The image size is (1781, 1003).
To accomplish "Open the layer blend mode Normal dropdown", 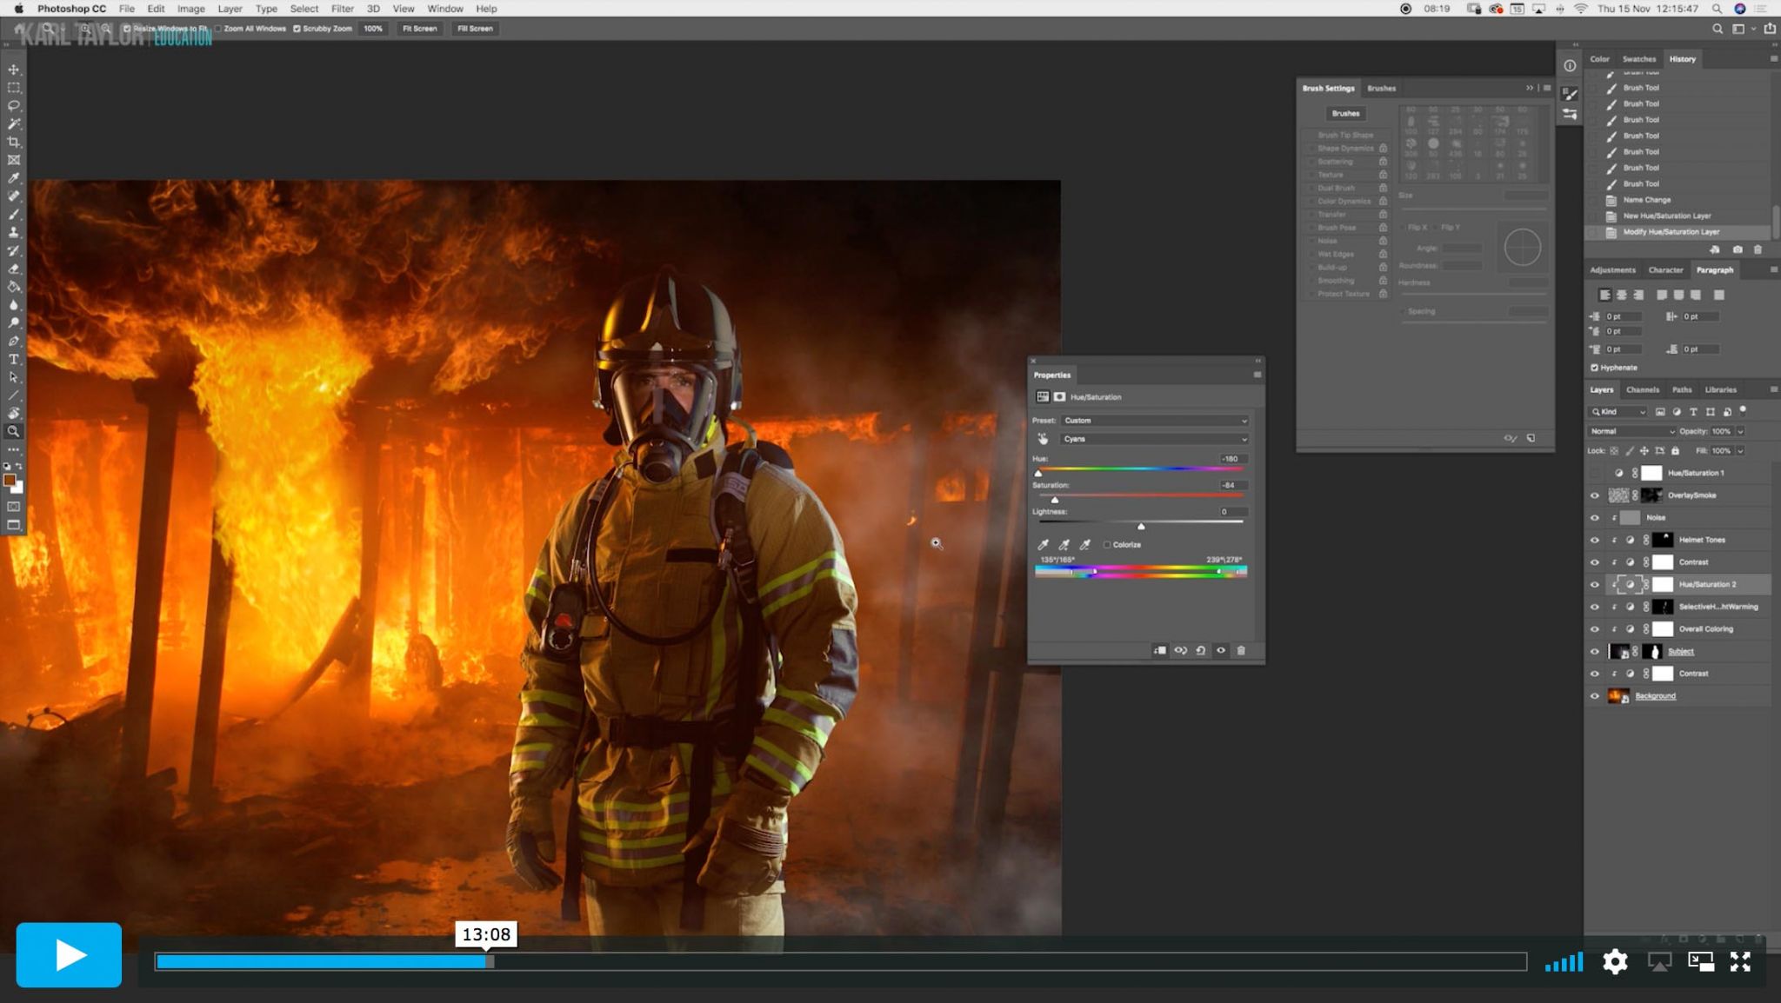I will point(1631,431).
